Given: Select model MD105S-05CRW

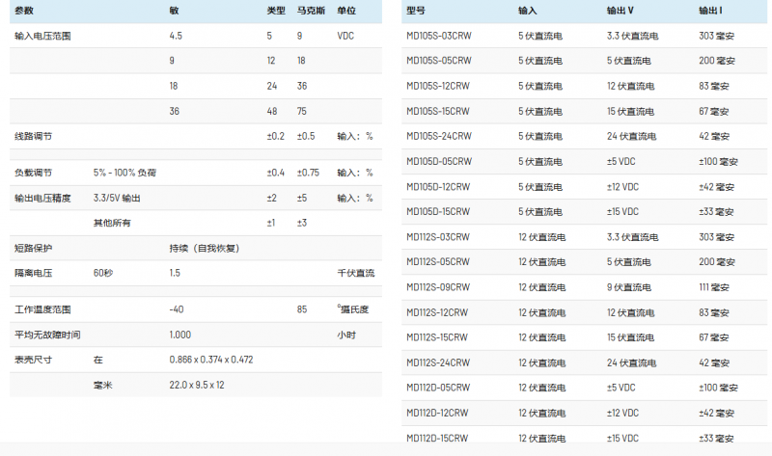Looking at the screenshot, I should click(x=439, y=61).
